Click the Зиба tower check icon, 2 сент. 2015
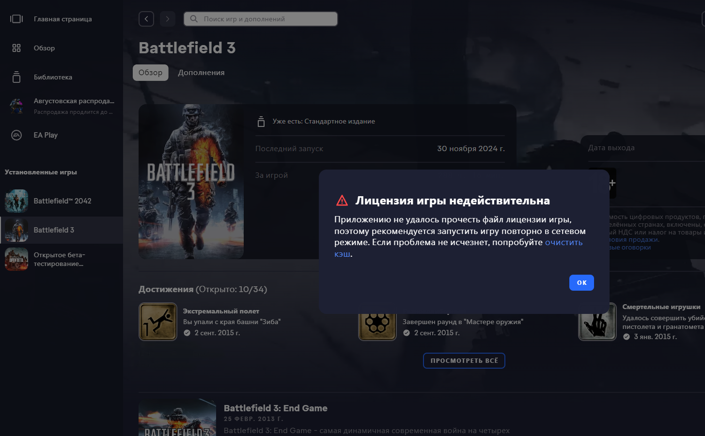This screenshot has height=436, width=705. [187, 333]
